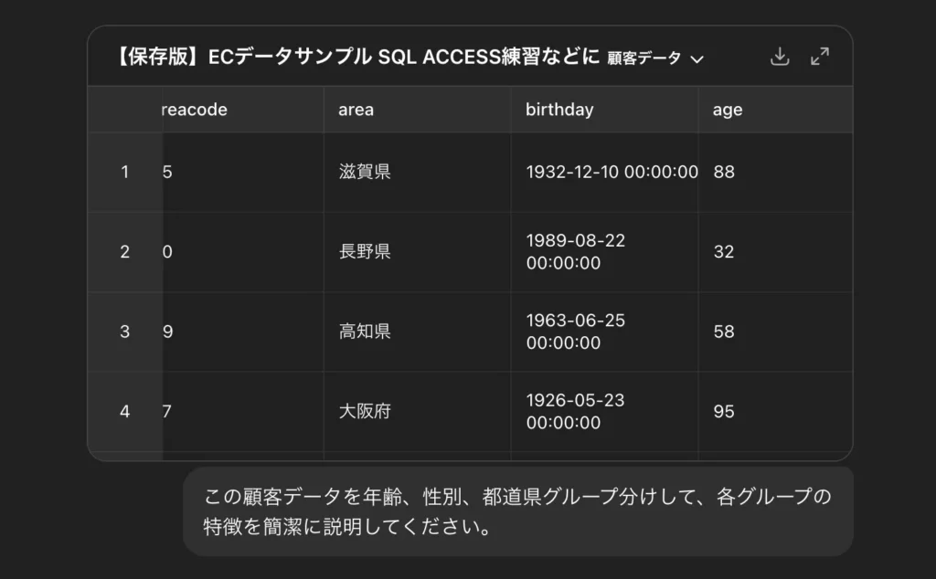
Task: Click the birthday cell 1963-06-25
Action: pos(576,332)
